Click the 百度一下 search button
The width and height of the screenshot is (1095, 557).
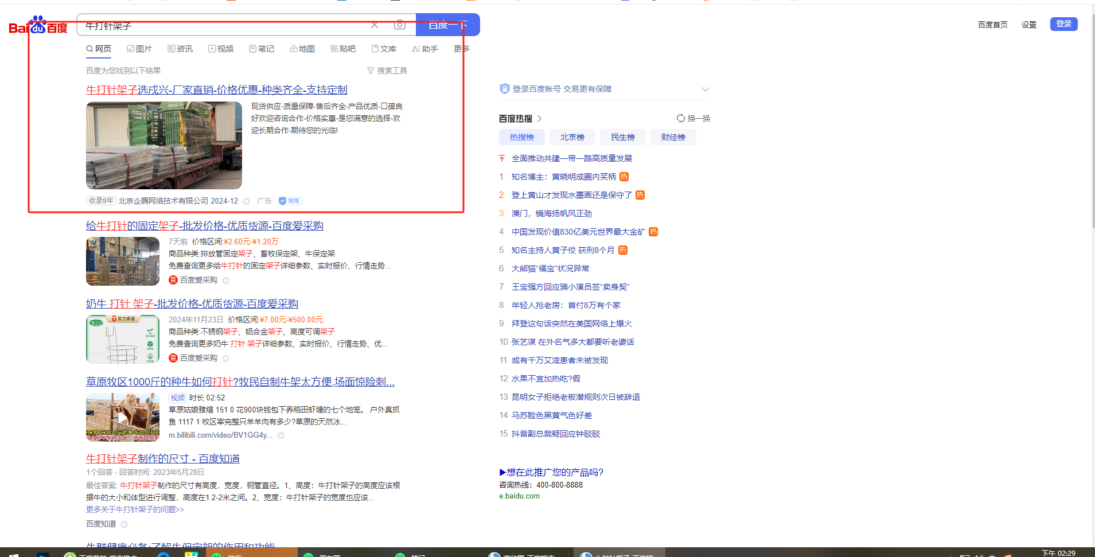447,25
